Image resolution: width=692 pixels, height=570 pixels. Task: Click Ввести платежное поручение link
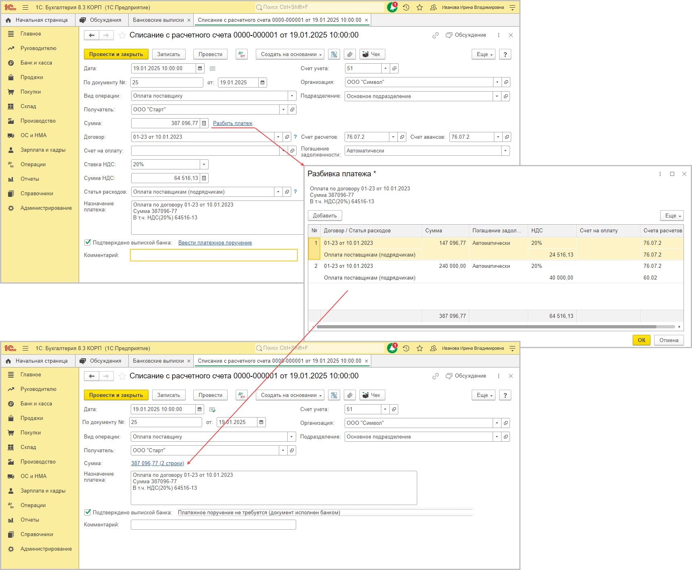[x=215, y=243]
